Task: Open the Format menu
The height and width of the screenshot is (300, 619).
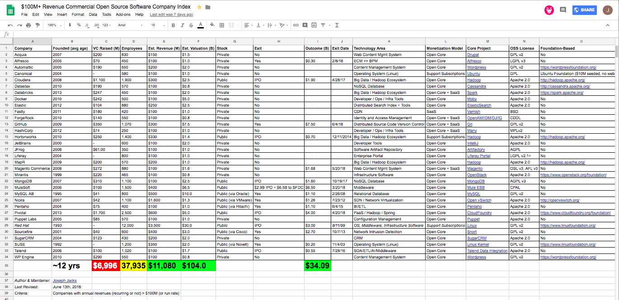Action: pyautogui.click(x=78, y=14)
